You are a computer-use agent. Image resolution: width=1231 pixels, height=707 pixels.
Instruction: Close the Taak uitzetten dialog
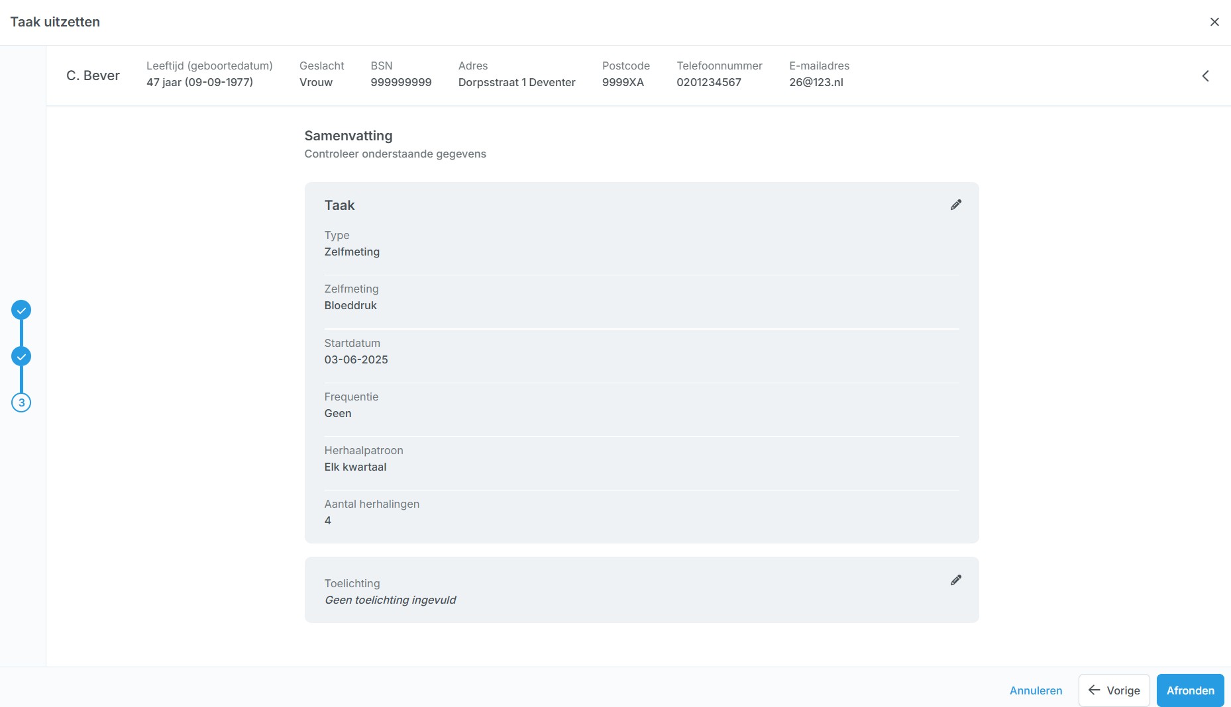tap(1214, 22)
